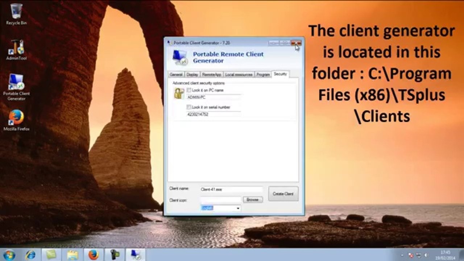Click the 'Advanced client security options' label
Image resolution: width=464 pixels, height=261 pixels.
[198, 83]
